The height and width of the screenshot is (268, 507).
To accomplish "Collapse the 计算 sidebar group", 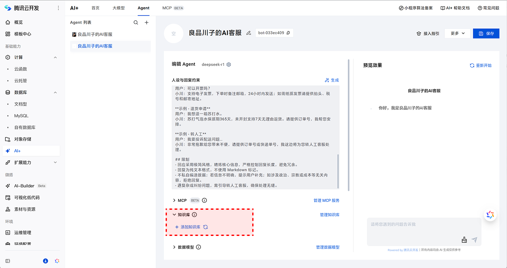I will pyautogui.click(x=55, y=57).
